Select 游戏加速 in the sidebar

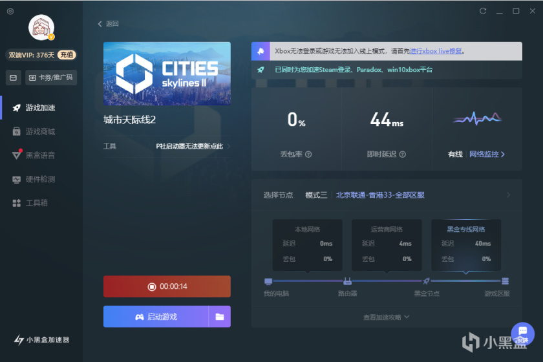pyautogui.click(x=41, y=108)
